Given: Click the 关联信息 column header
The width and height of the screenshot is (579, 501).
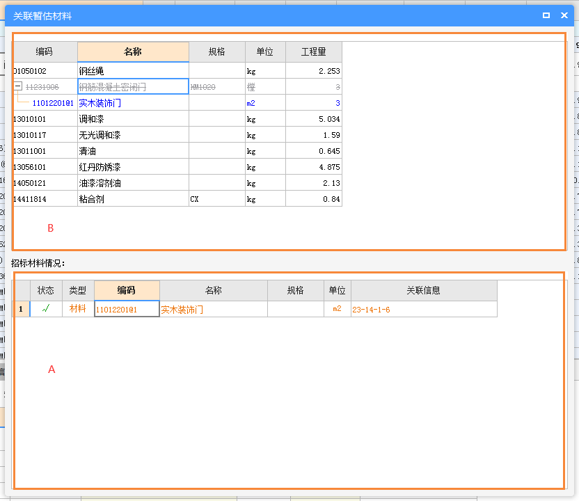Looking at the screenshot, I should (x=423, y=290).
